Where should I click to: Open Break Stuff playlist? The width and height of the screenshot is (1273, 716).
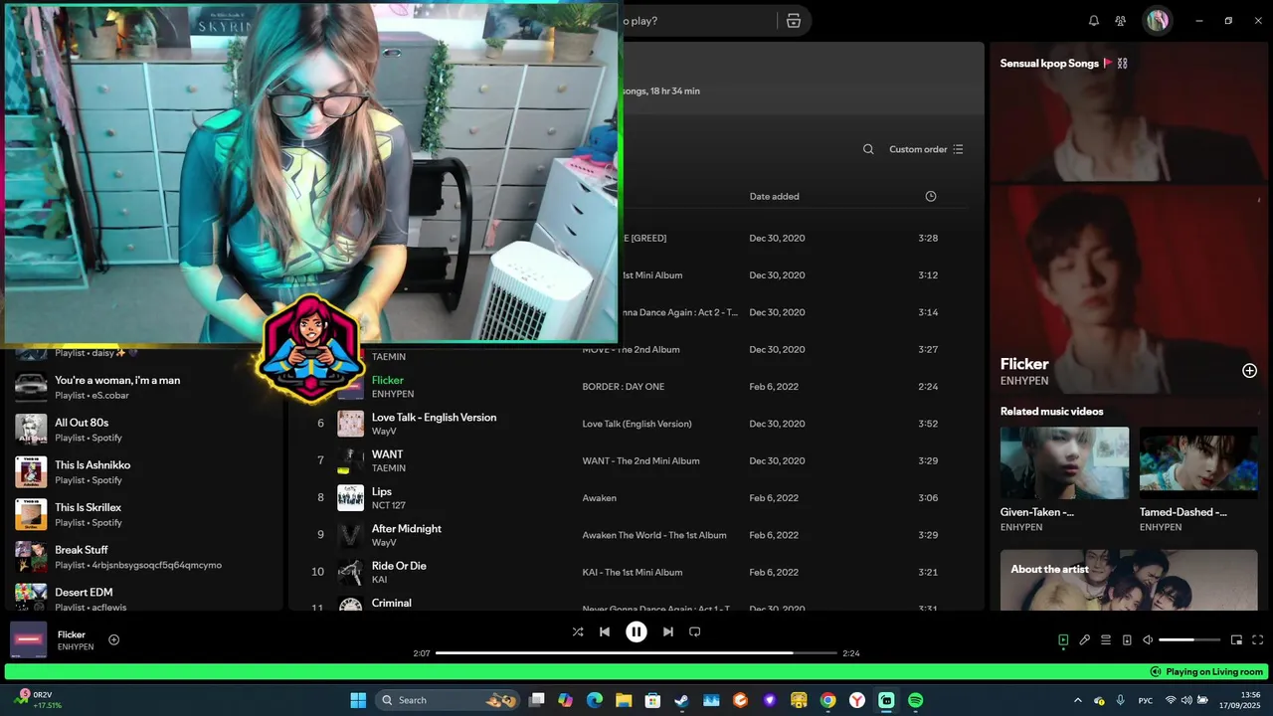(x=145, y=557)
